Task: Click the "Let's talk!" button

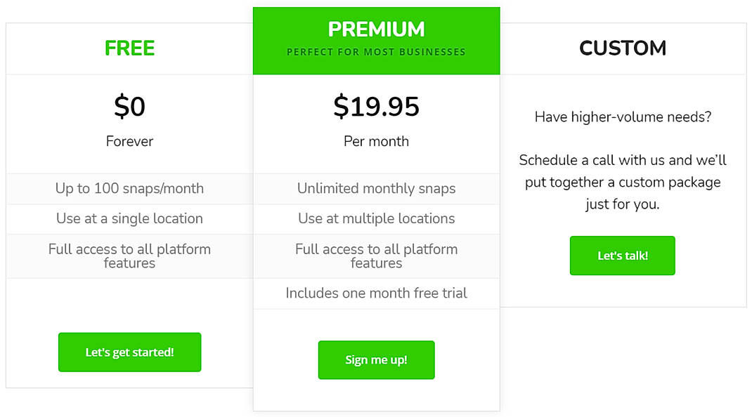Action: 622,256
